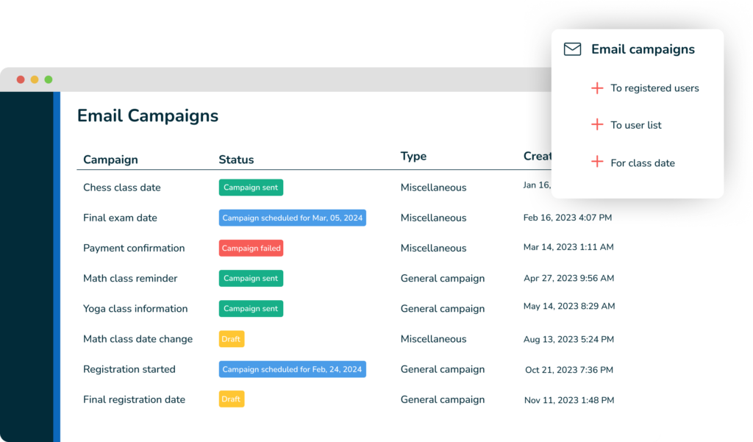This screenshot has width=753, height=442.
Task: Click the plus icon beside For class date
Action: point(597,163)
